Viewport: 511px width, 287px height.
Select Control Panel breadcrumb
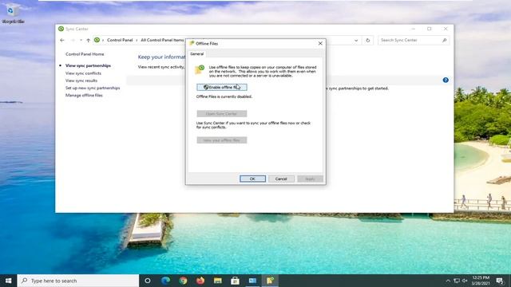click(x=120, y=40)
